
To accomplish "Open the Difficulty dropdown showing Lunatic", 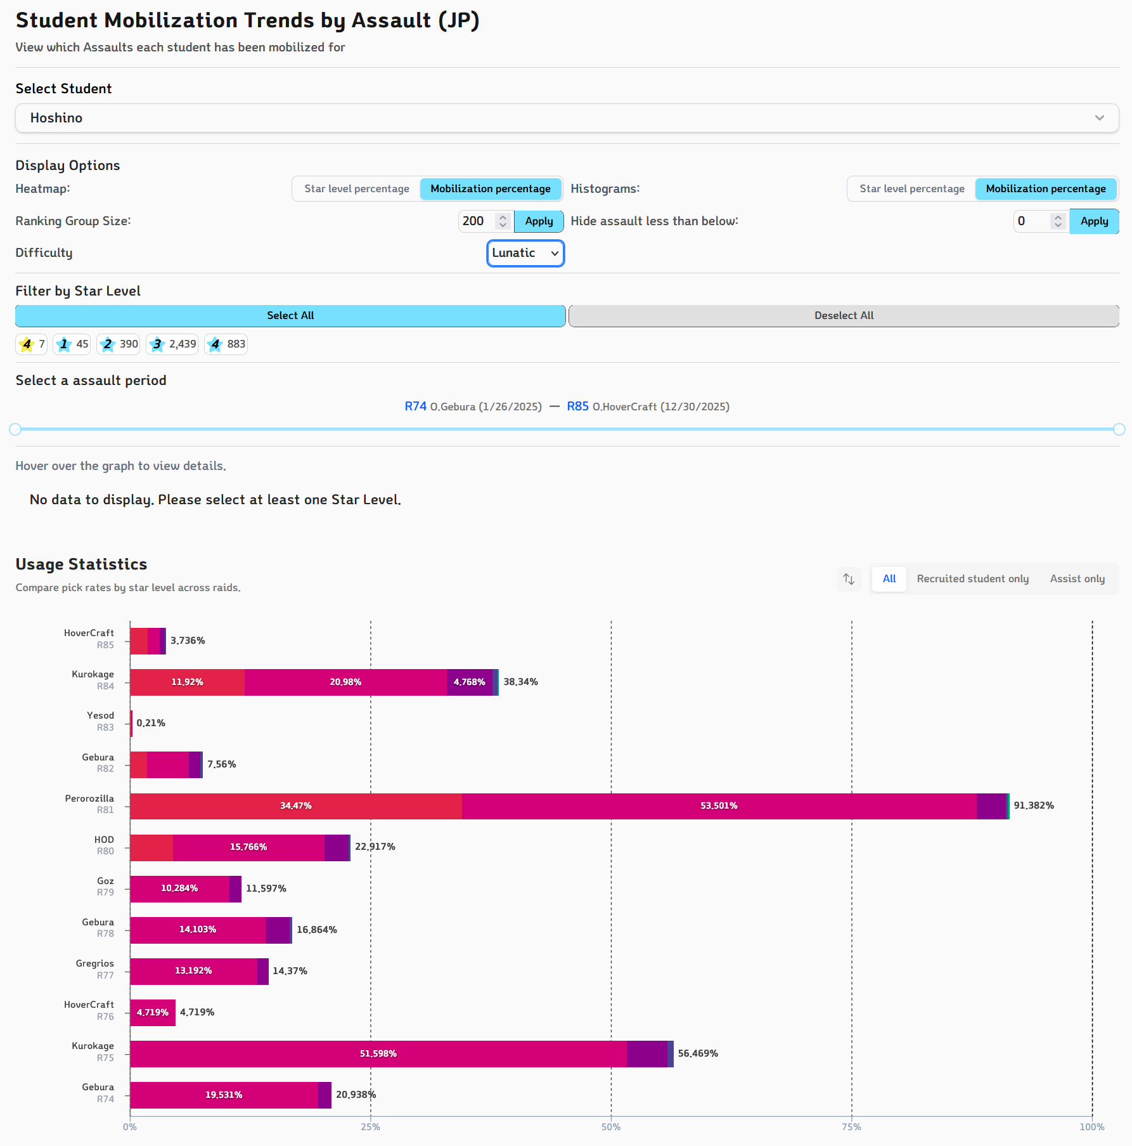I will (525, 253).
